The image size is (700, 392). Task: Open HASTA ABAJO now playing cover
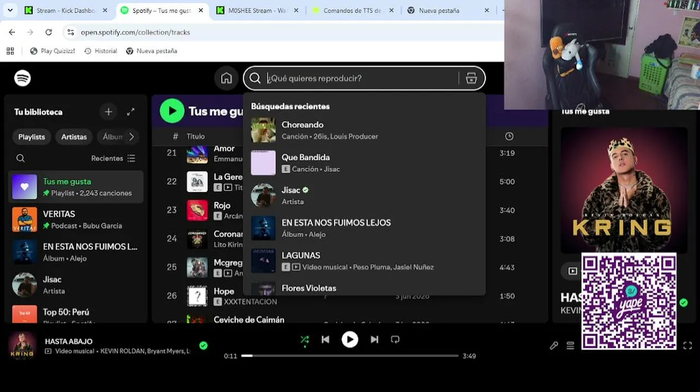22,346
